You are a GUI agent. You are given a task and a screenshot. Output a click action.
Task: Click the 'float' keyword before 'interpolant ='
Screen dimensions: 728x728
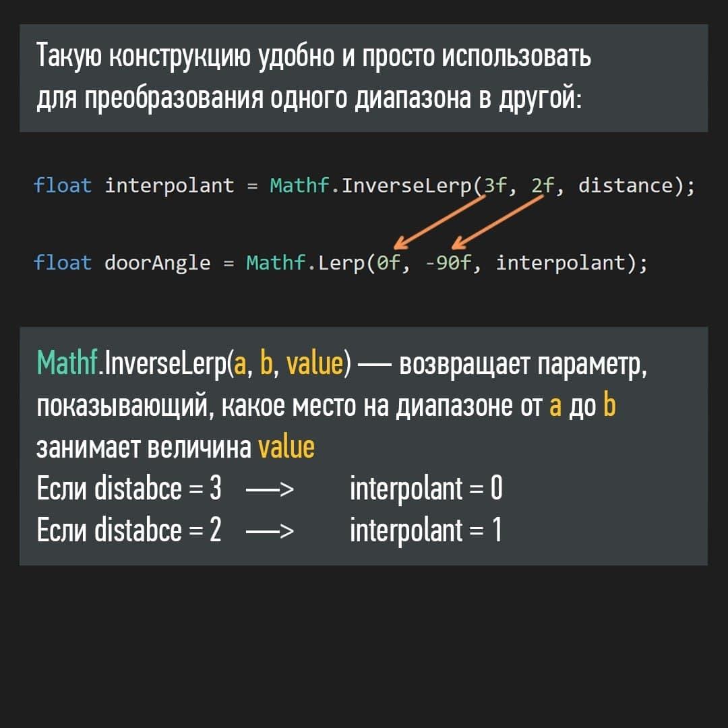63,186
